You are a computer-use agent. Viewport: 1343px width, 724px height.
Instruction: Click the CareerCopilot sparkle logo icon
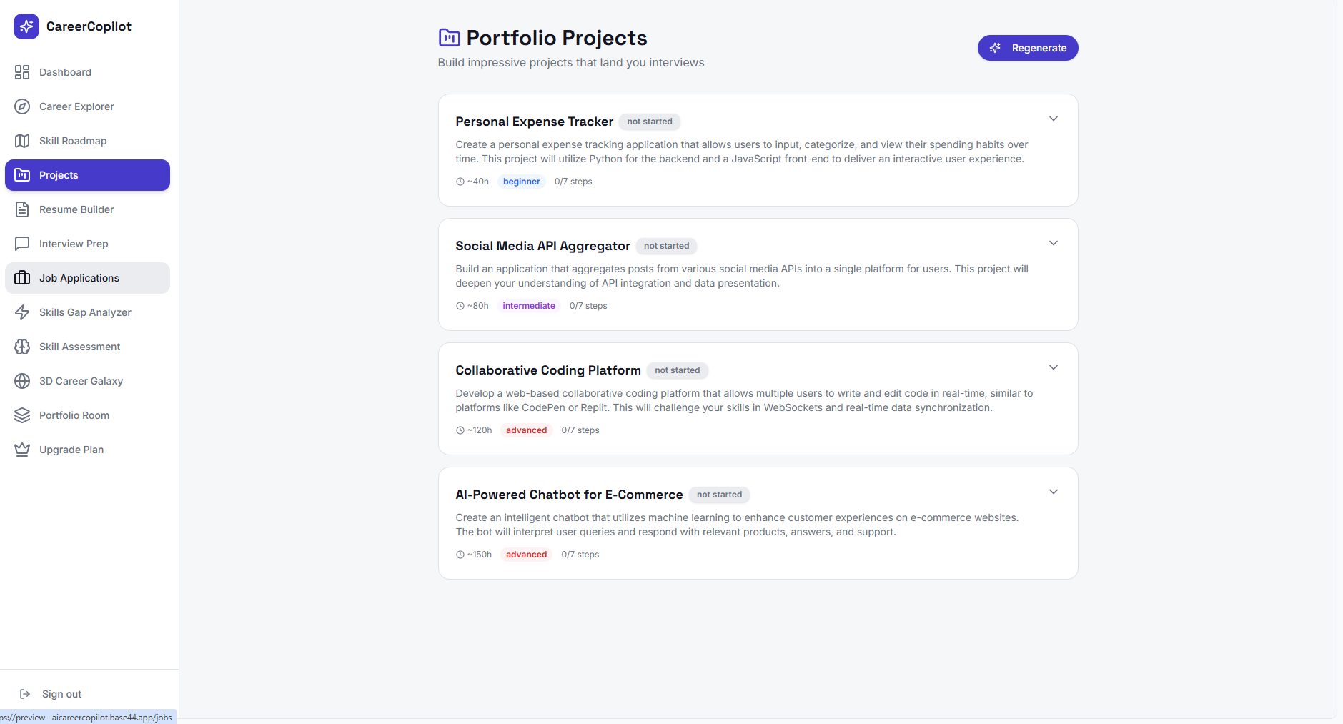click(26, 26)
